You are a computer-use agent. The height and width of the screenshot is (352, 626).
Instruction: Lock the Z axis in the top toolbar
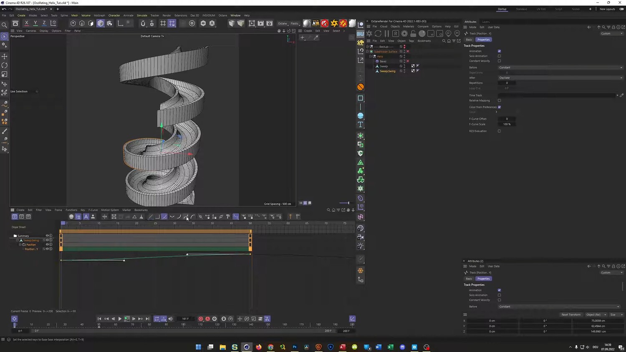44,23
